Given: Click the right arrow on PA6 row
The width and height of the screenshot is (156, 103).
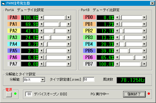Looking at the screenshot, I should point(69,57).
